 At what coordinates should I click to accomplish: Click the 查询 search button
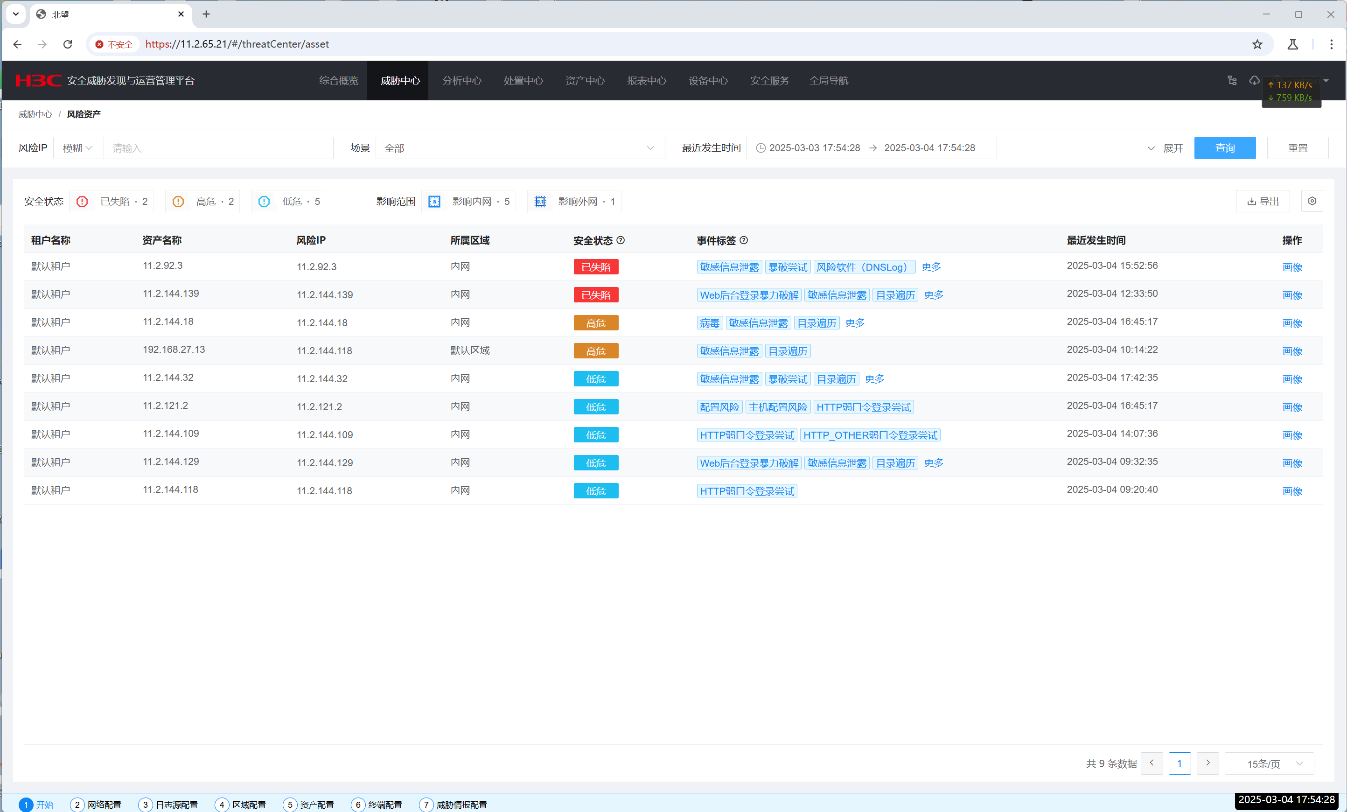(x=1225, y=147)
